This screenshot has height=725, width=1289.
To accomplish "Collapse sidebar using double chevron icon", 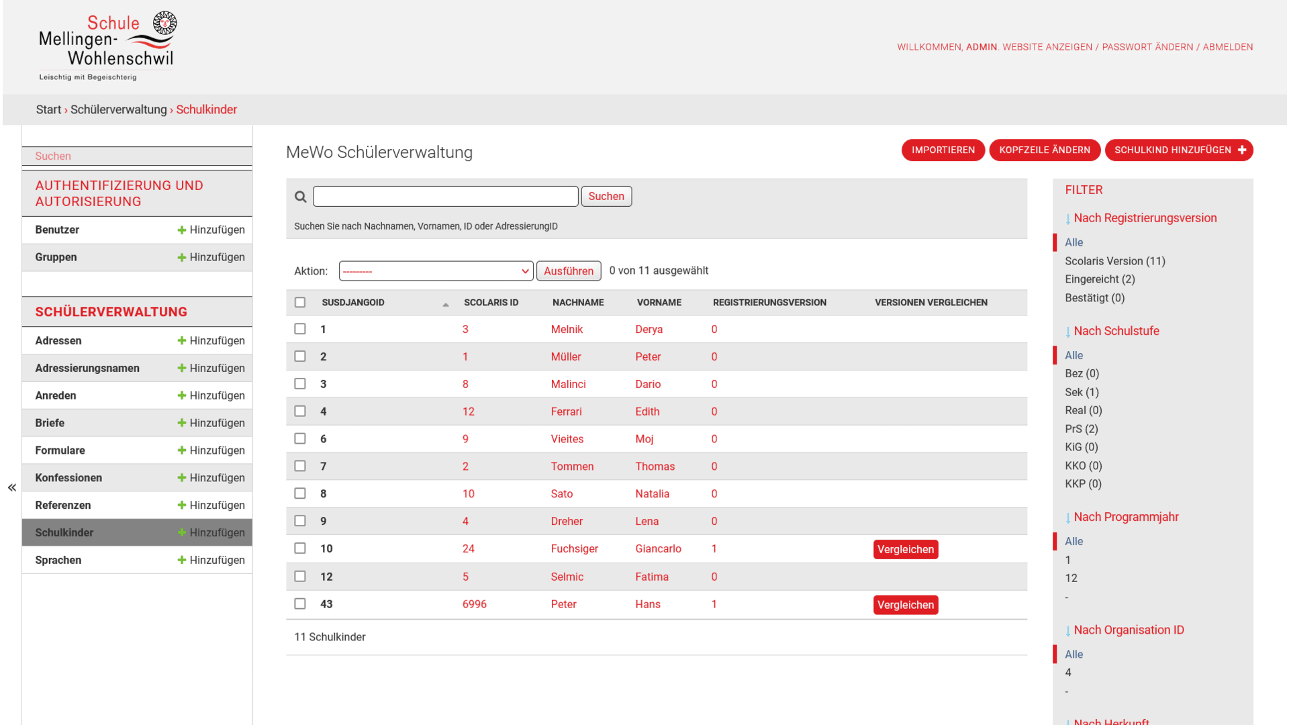I will (x=12, y=488).
